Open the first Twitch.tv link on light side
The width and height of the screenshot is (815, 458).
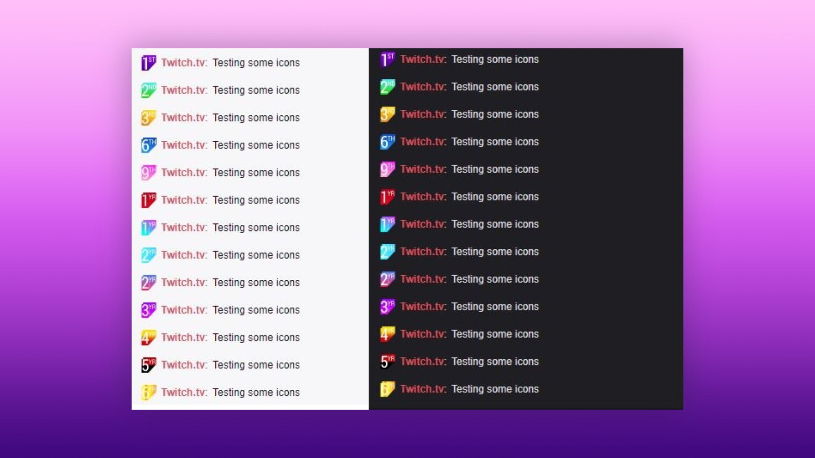coord(183,62)
